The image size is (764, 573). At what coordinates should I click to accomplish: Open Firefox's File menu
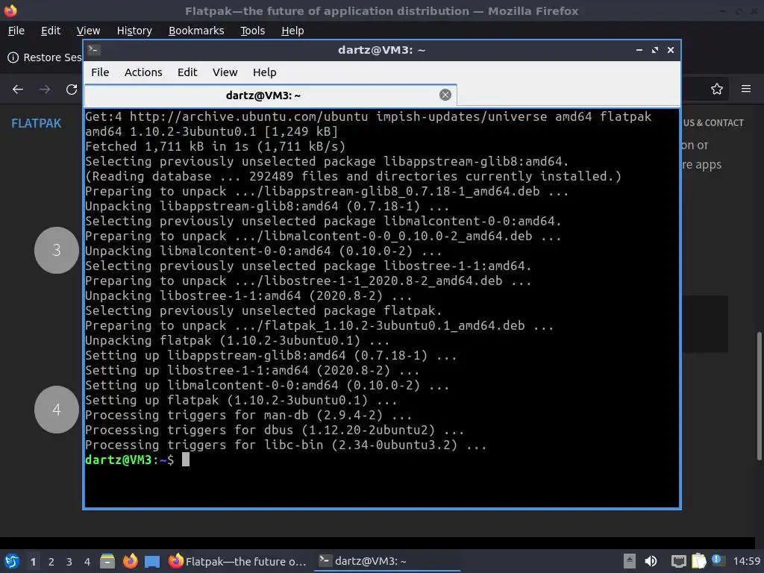coord(16,30)
